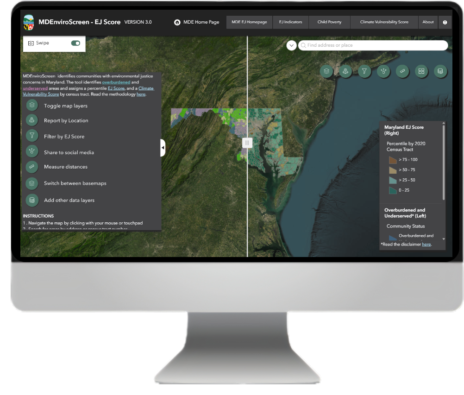The width and height of the screenshot is (464, 395).
Task: Turn off the Swipe toggle switch
Action: (x=75, y=43)
